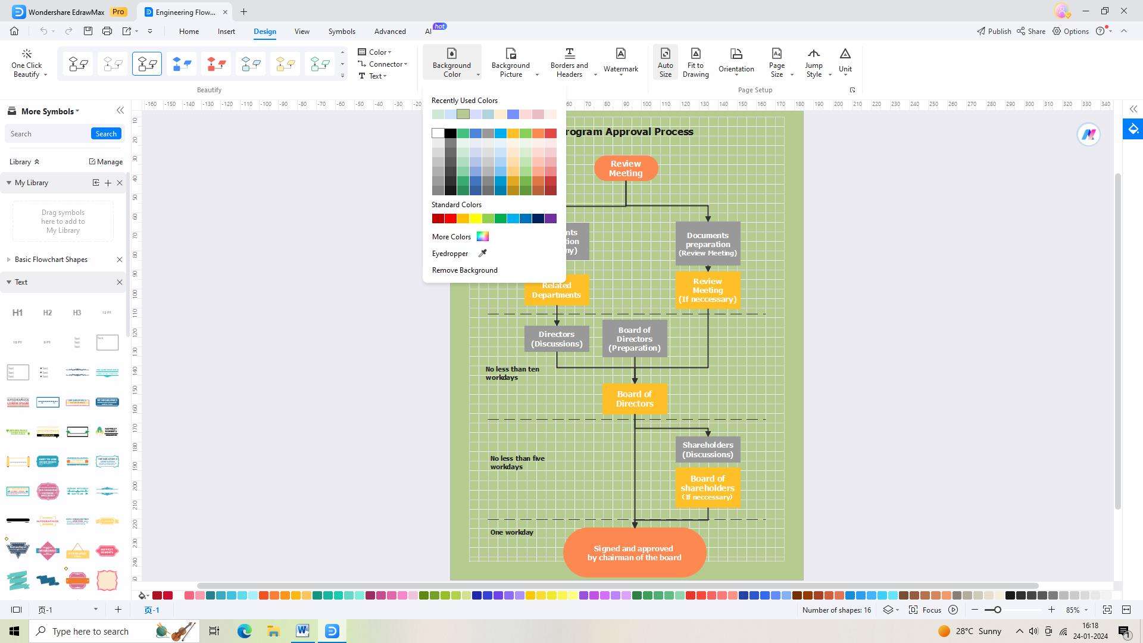This screenshot has height=643, width=1143.
Task: Click the Windows Start button
Action: coord(14,631)
